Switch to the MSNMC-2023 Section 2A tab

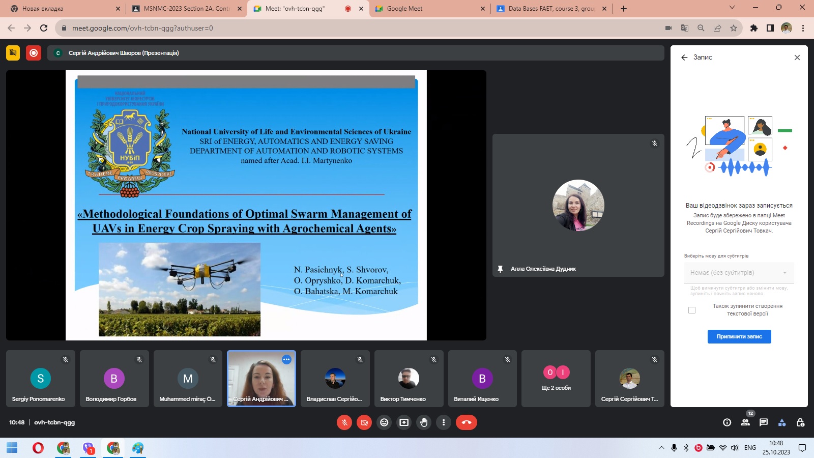coord(186,9)
